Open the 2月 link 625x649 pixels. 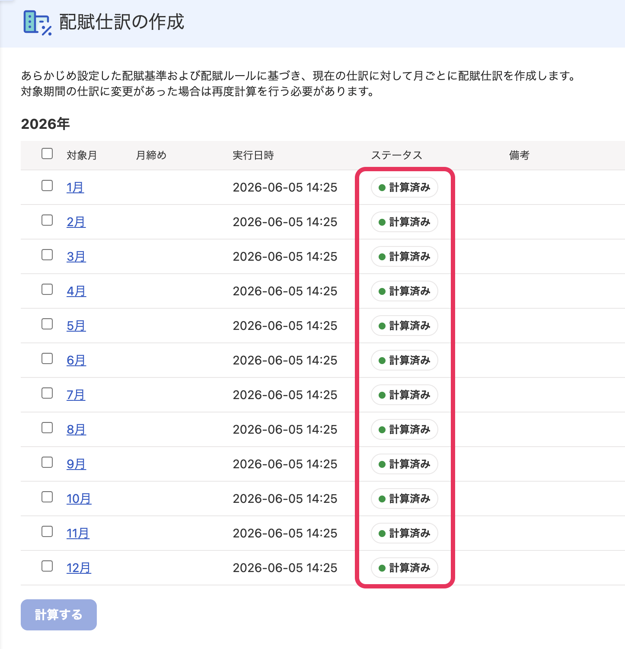(x=76, y=222)
